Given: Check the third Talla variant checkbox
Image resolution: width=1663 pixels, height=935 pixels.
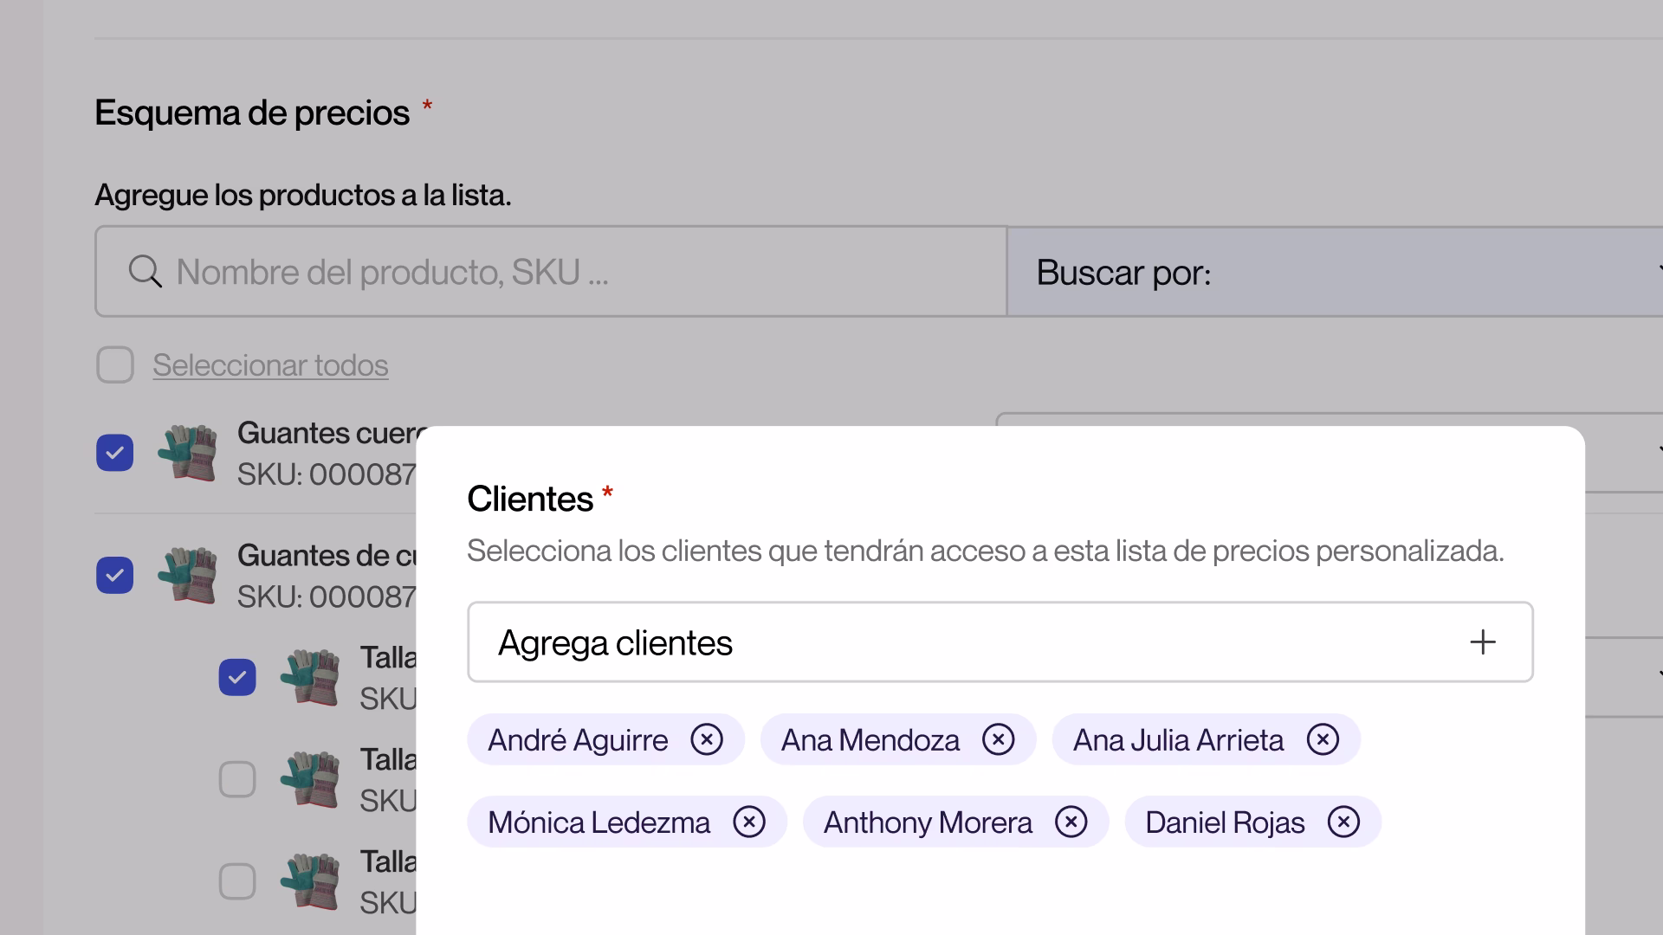Looking at the screenshot, I should (x=237, y=882).
